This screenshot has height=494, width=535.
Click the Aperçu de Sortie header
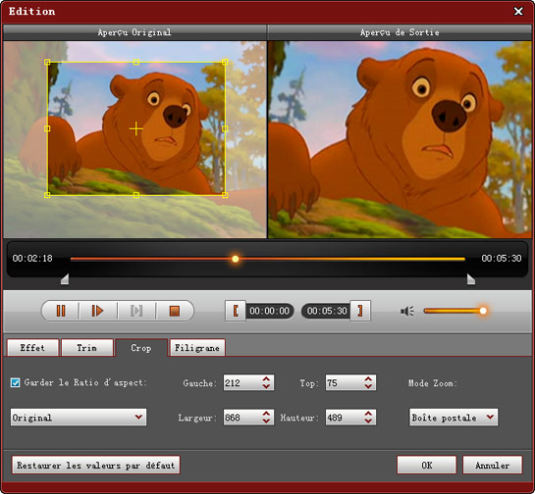[400, 32]
